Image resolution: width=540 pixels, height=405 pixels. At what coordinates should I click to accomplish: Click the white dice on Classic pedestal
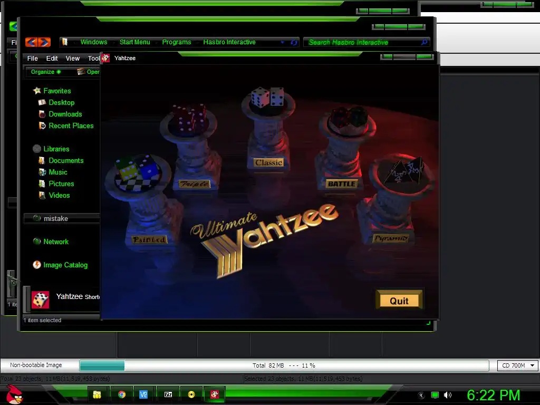coord(267,97)
